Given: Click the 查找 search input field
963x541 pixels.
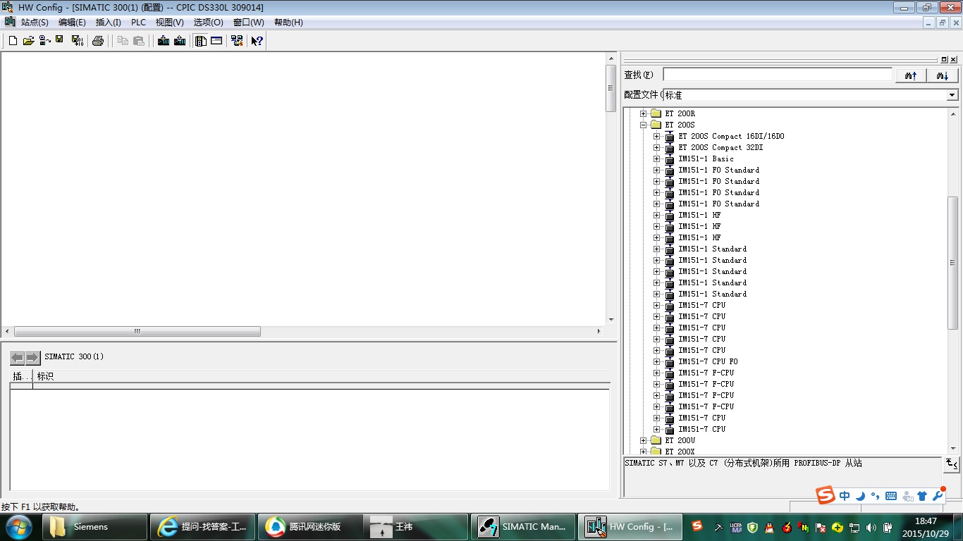Looking at the screenshot, I should (778, 75).
